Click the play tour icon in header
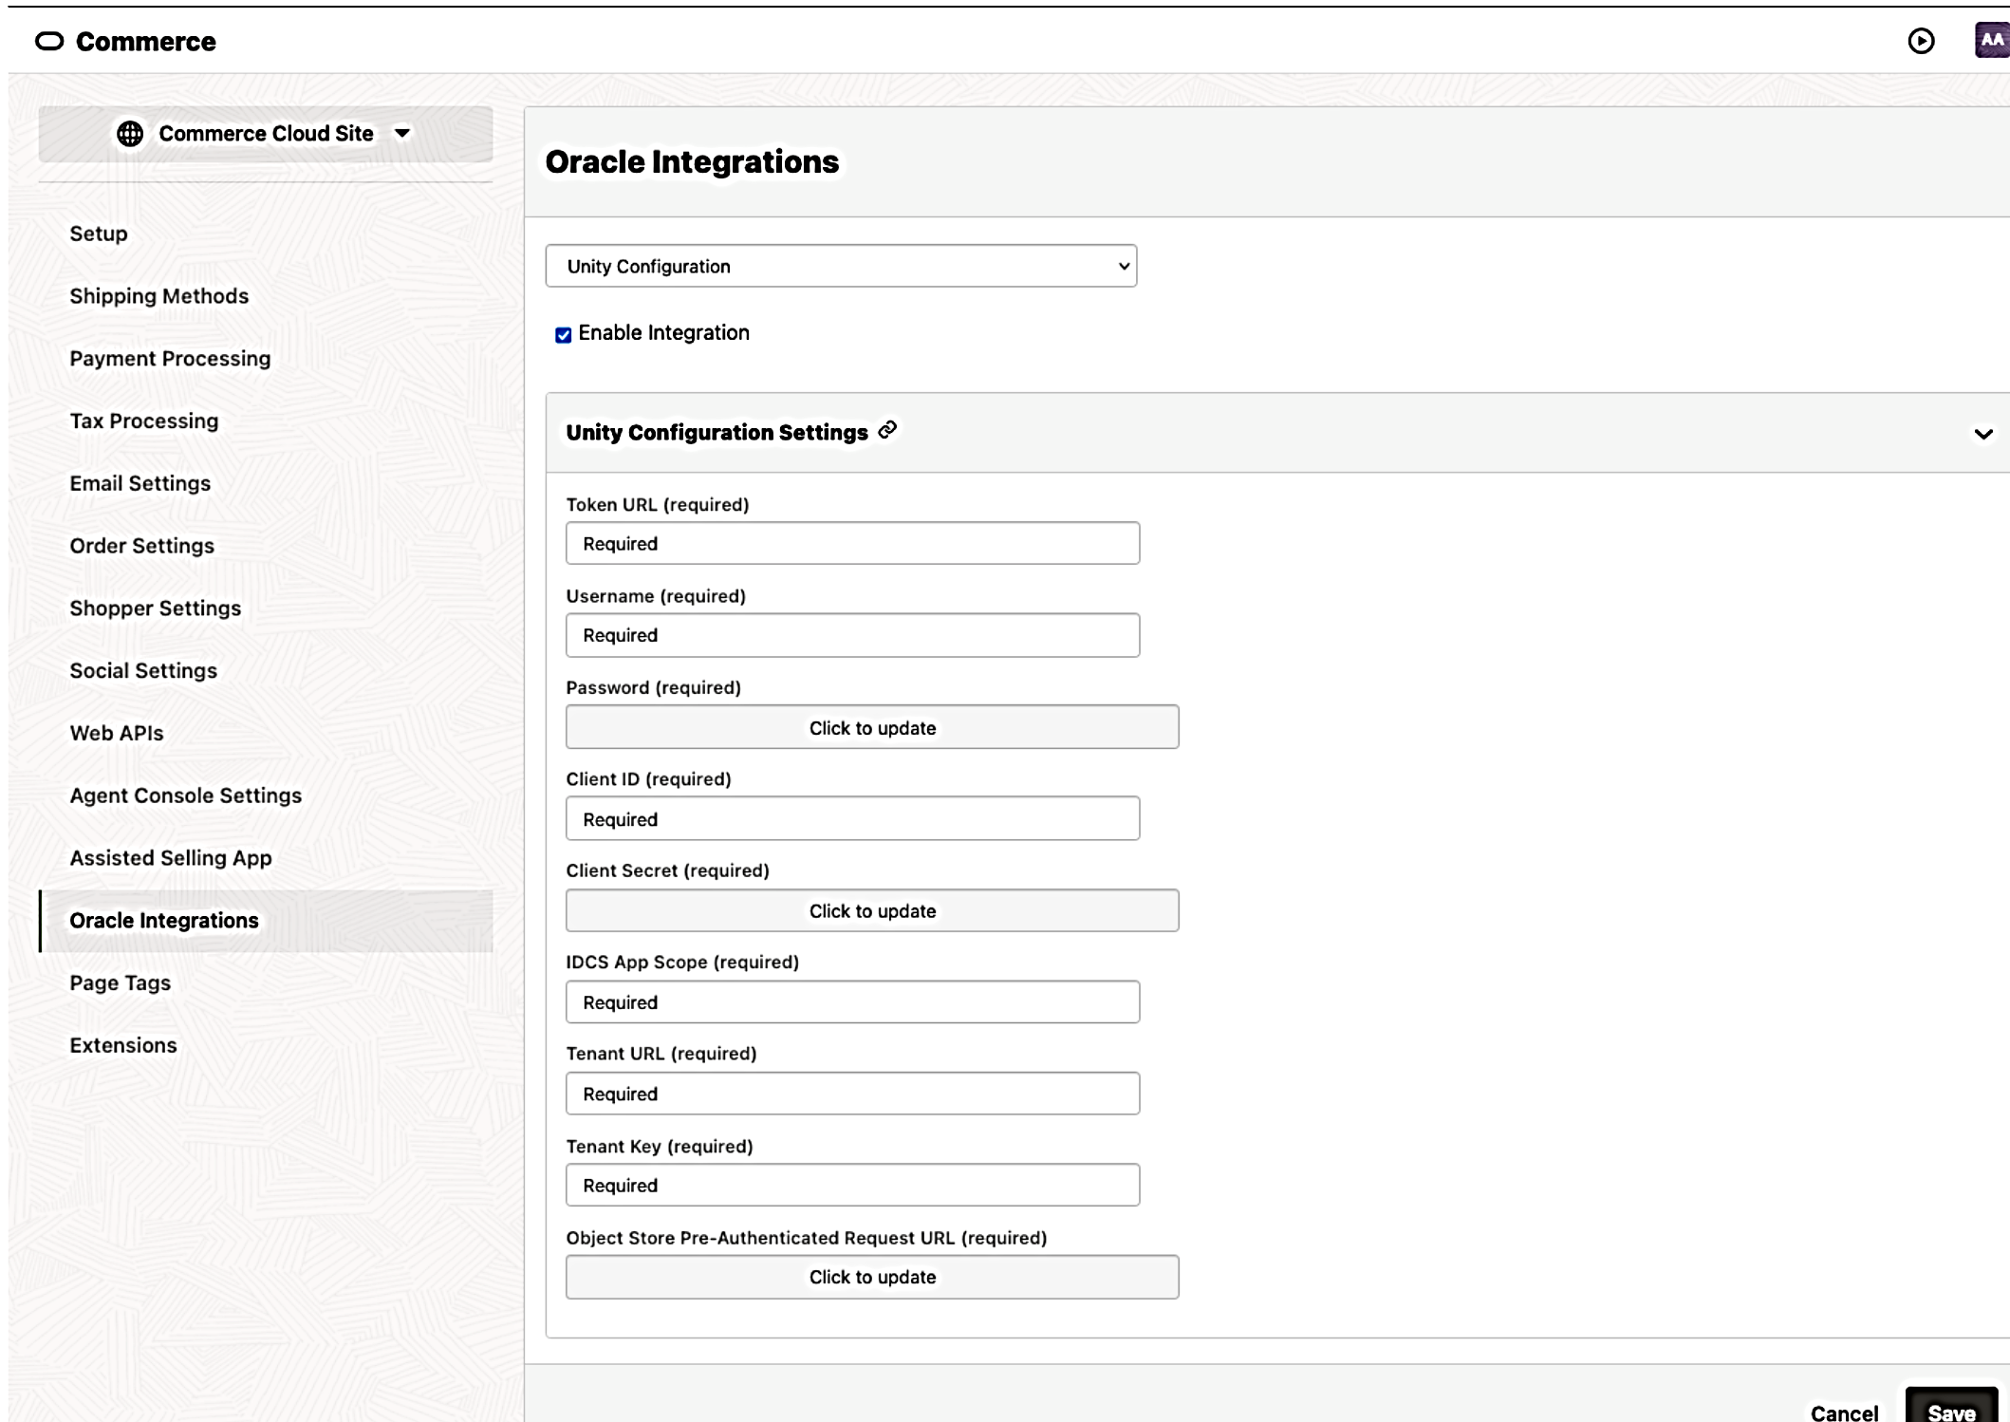Image resolution: width=2010 pixels, height=1422 pixels. tap(1920, 41)
